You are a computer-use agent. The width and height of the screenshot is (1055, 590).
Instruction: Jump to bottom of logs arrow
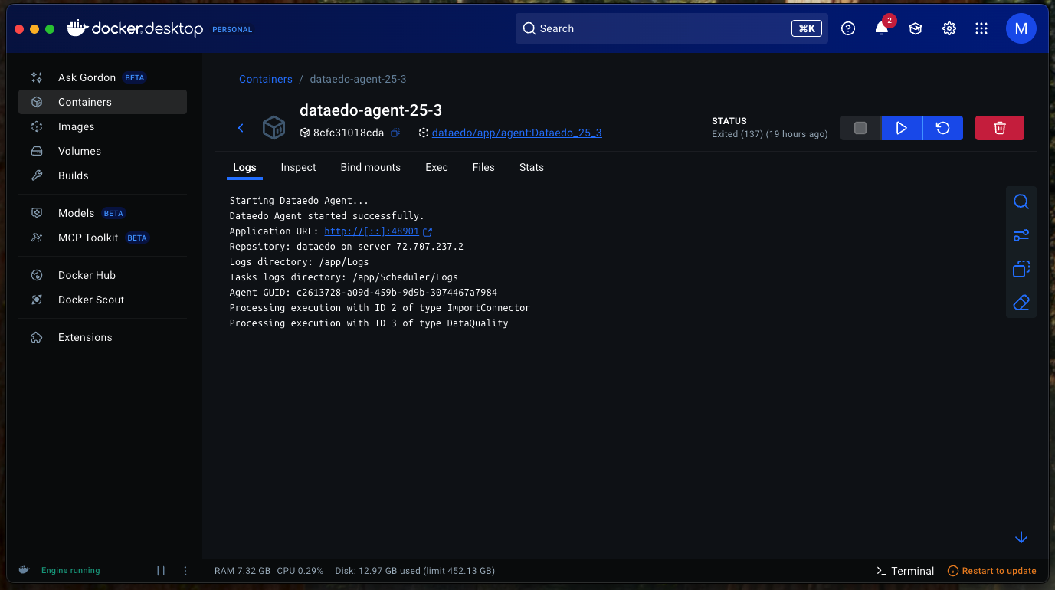(1021, 538)
